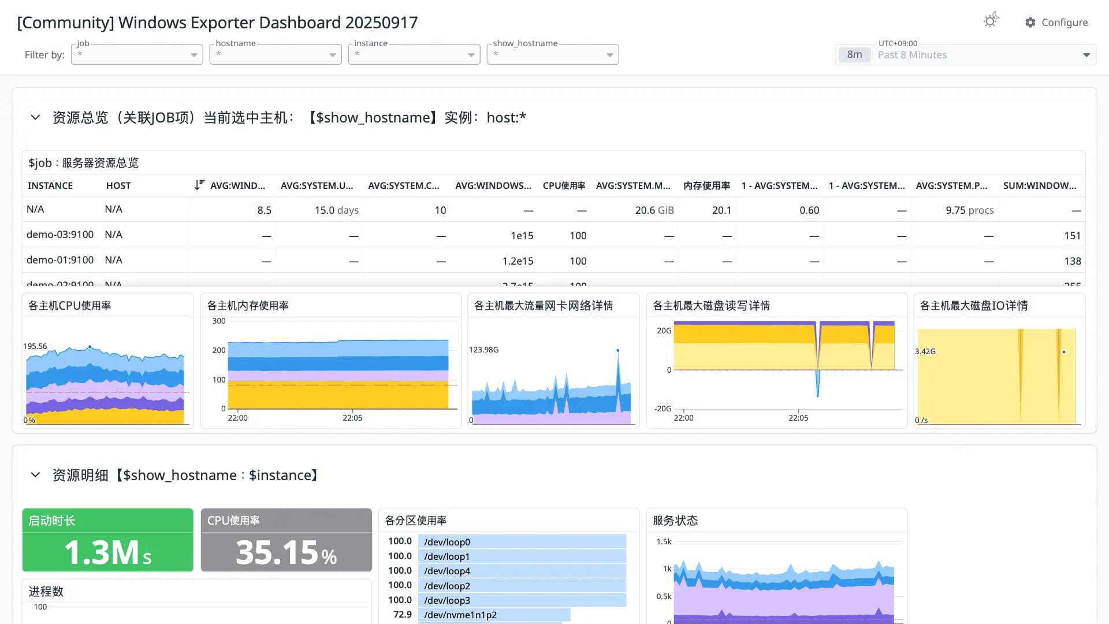The width and height of the screenshot is (1109, 624).
Task: Open the 各主机最大磁盘读写详情 widget title
Action: pyautogui.click(x=711, y=306)
